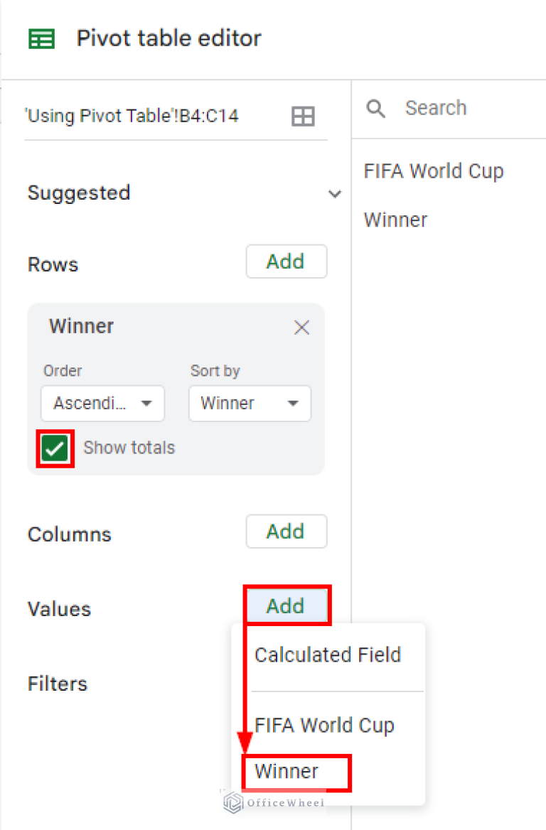Select Calculated Field from the menu

(x=327, y=654)
